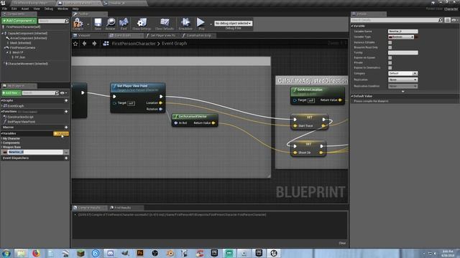
Task: Open the Replication dropdown
Action: coord(402,80)
